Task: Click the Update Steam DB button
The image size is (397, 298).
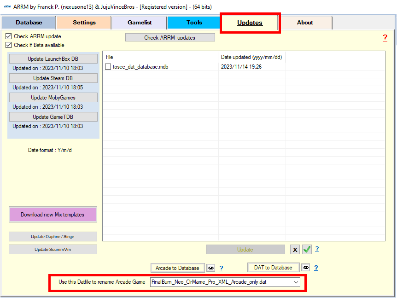Action: pyautogui.click(x=53, y=78)
